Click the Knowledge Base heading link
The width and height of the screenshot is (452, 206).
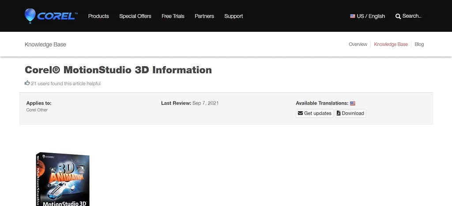45,45
